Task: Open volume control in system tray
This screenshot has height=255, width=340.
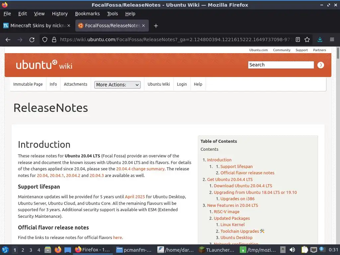Action: tap(292, 250)
